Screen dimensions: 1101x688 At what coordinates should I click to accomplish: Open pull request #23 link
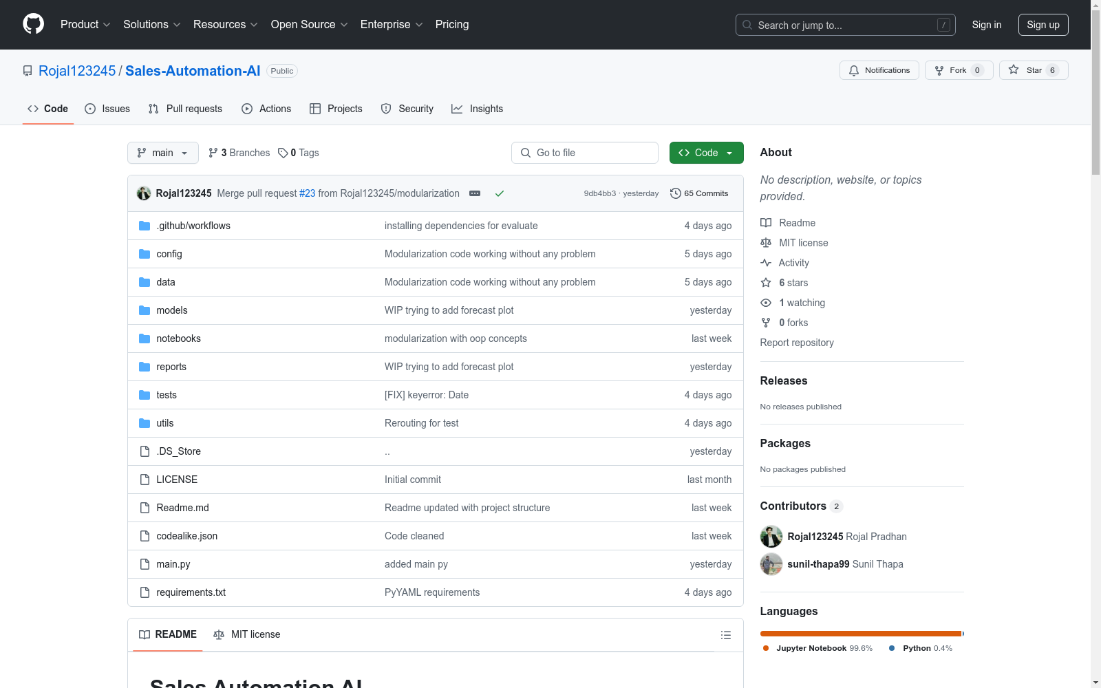click(308, 193)
